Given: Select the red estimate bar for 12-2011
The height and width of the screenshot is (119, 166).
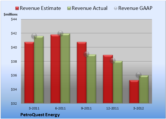Looking at the screenshot, I should (108, 79).
